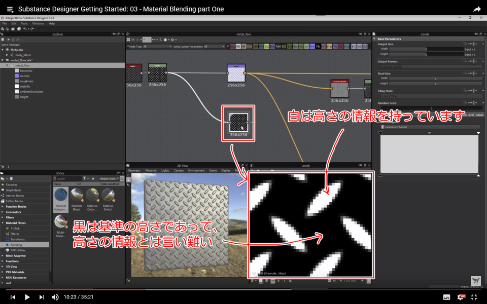Open the File menu
The image size is (487, 304).
pos(5,24)
